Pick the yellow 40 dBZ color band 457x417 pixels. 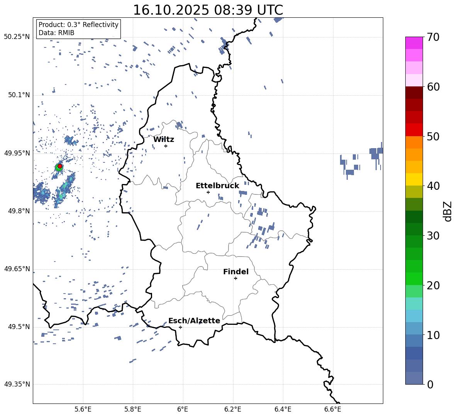(414, 179)
